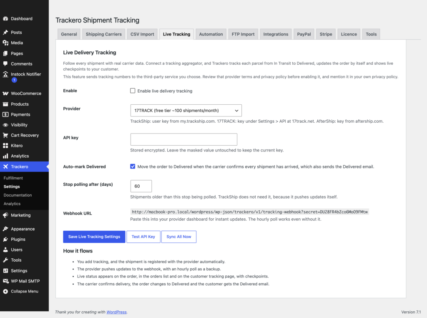
Task: Click the Plugins plug icon
Action: 5,239
